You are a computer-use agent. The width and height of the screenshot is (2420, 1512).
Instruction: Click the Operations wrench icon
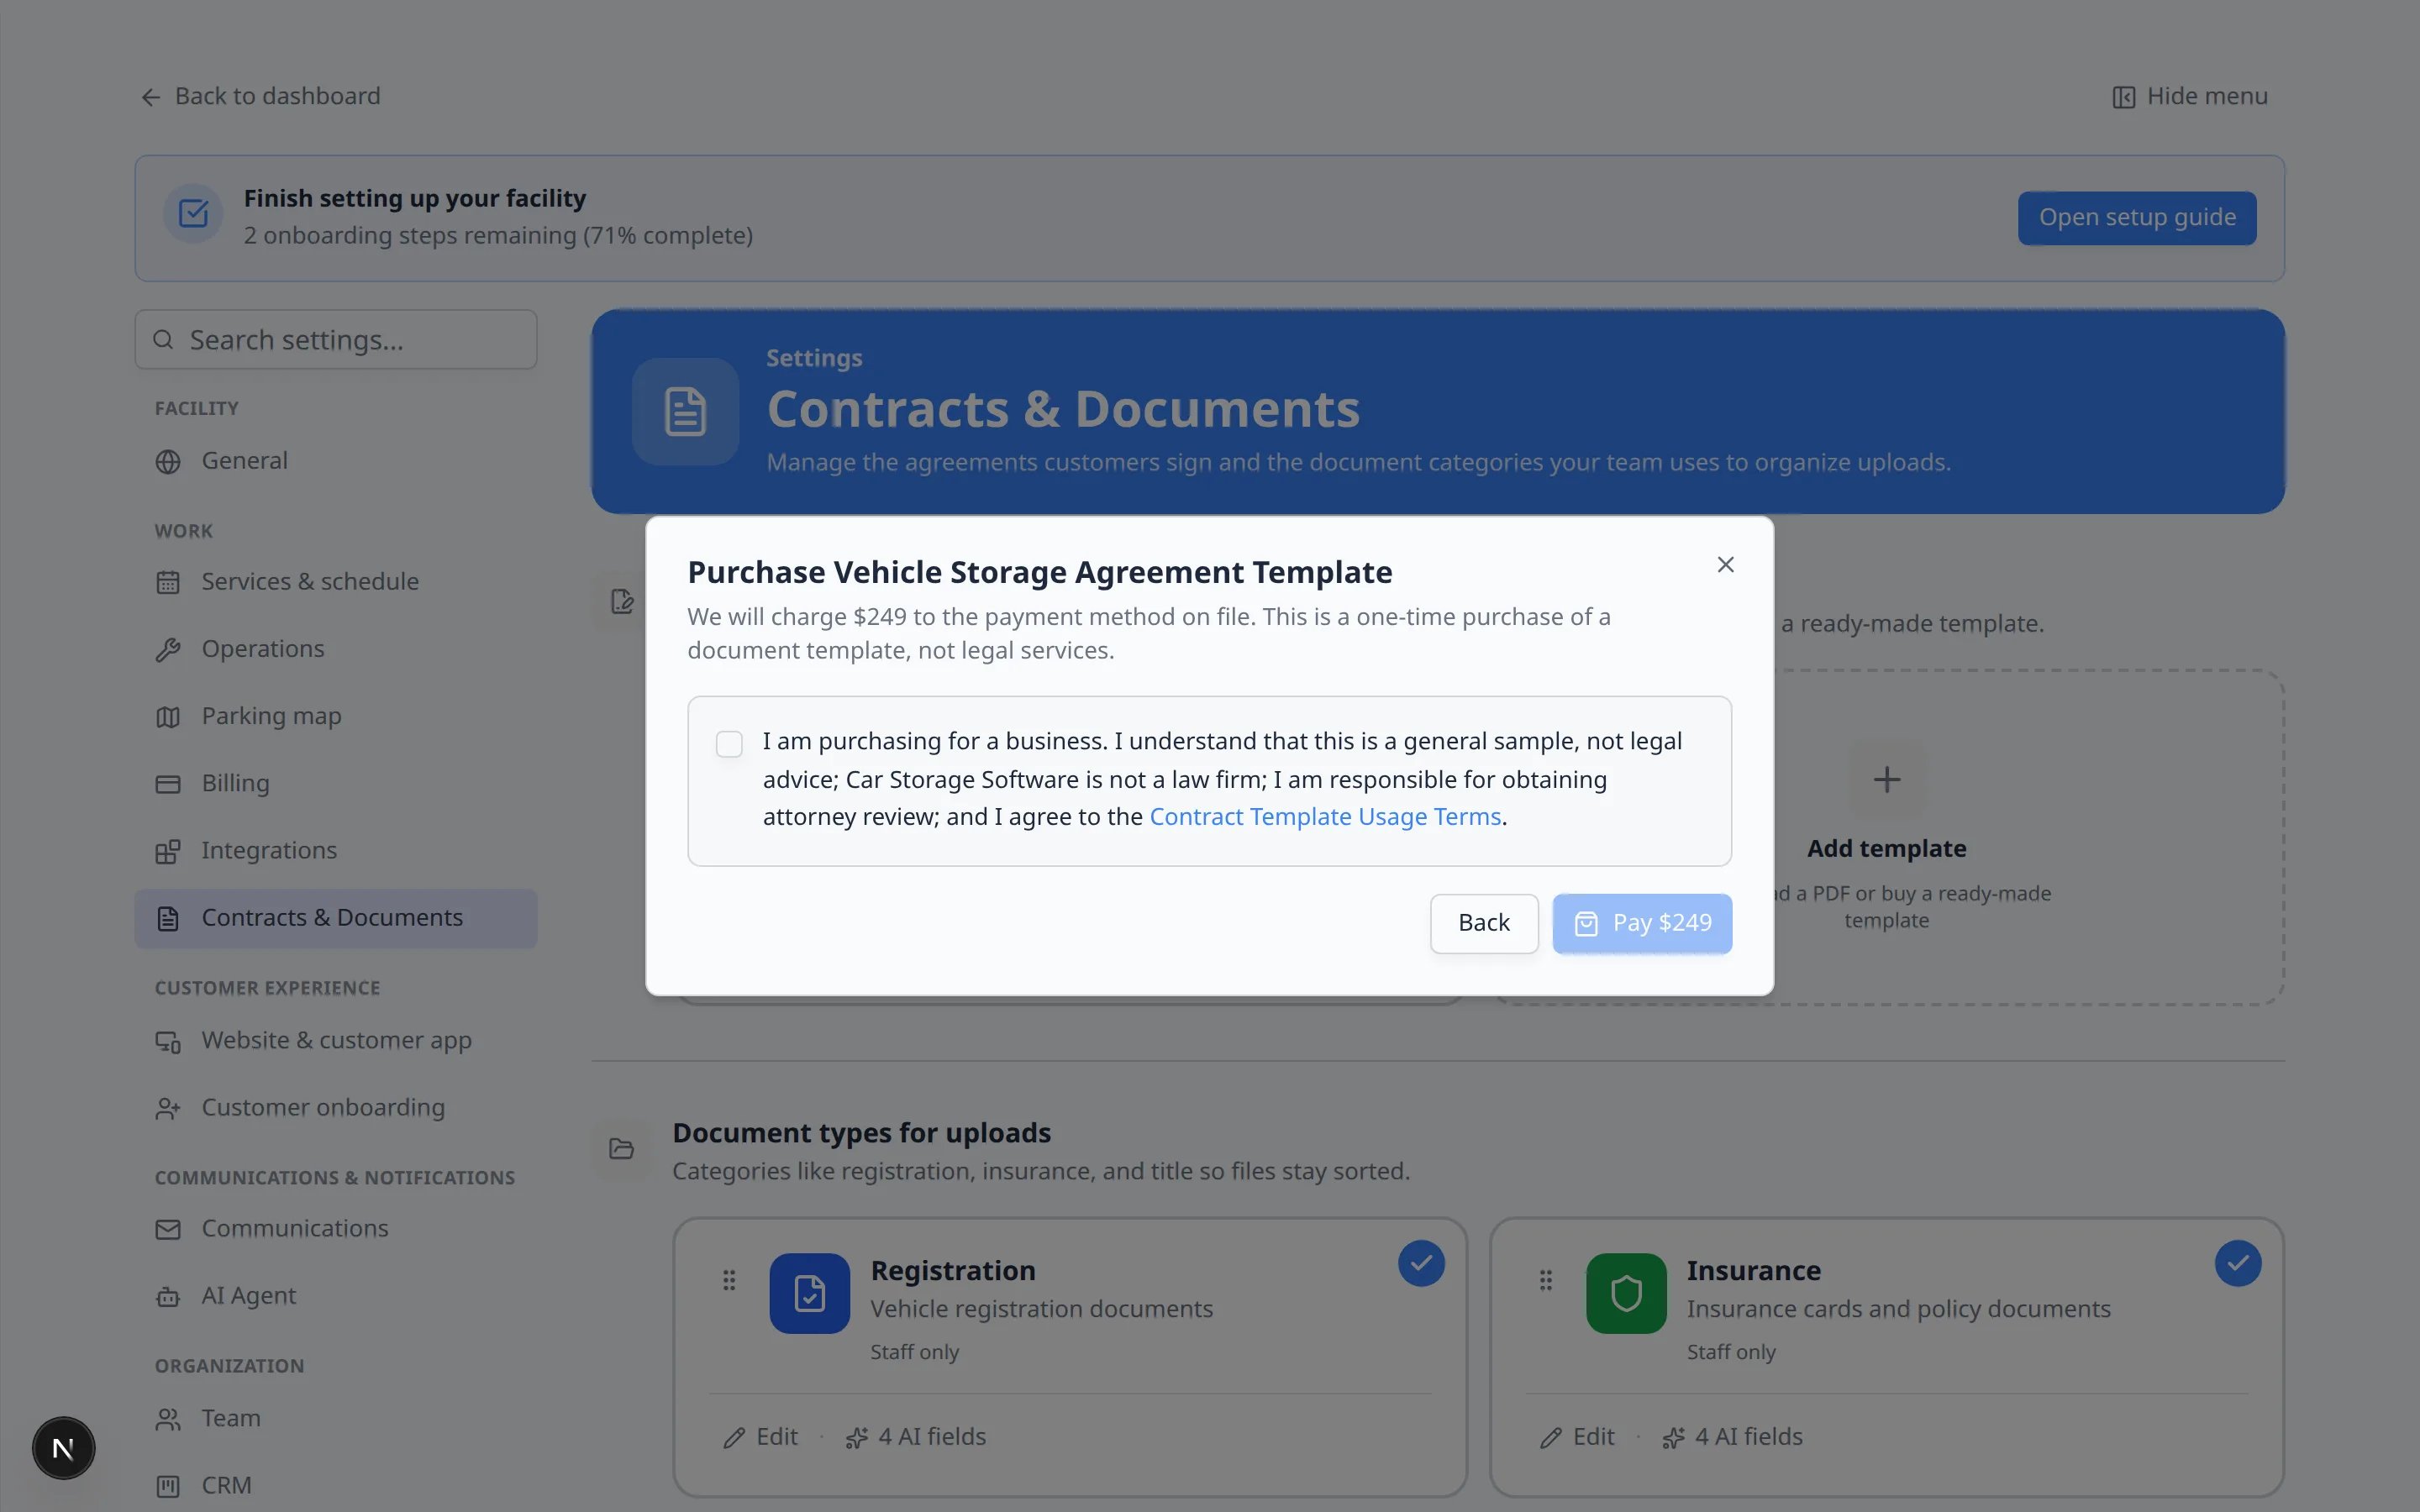pyautogui.click(x=168, y=650)
